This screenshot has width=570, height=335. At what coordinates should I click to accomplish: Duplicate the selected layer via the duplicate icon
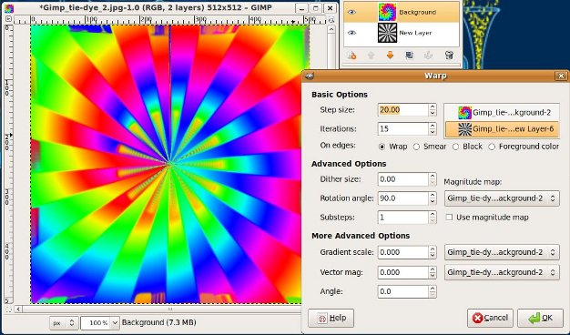tap(410, 56)
